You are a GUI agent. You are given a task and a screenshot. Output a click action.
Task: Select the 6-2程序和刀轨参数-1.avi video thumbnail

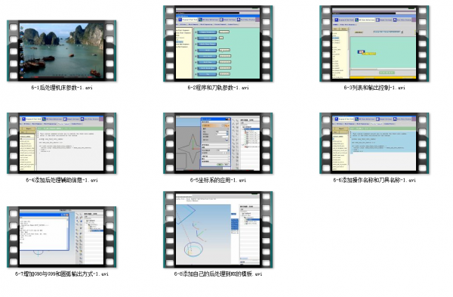pyautogui.click(x=218, y=43)
